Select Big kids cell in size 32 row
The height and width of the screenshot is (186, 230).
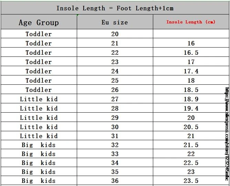(39, 145)
